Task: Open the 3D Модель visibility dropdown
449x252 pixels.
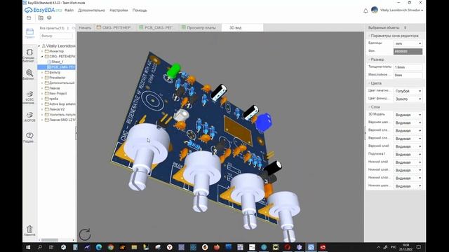Action: click(x=408, y=115)
